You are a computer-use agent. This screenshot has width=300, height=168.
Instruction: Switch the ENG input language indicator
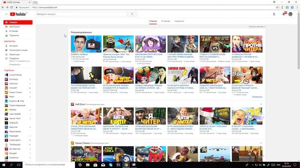(x=278, y=165)
